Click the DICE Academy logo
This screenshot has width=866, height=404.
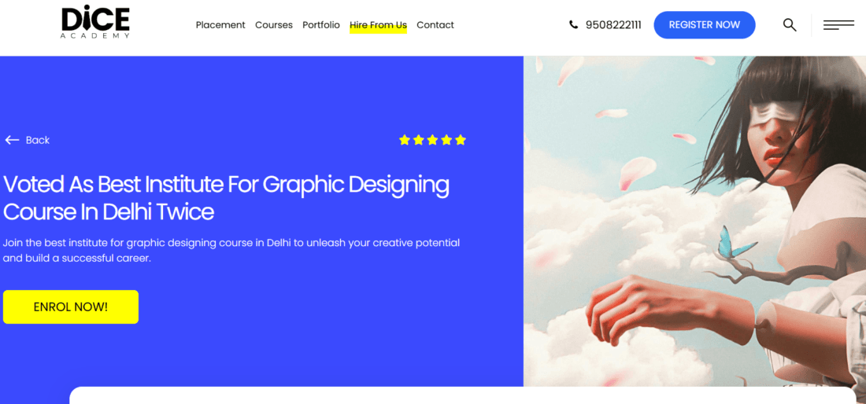pyautogui.click(x=95, y=22)
